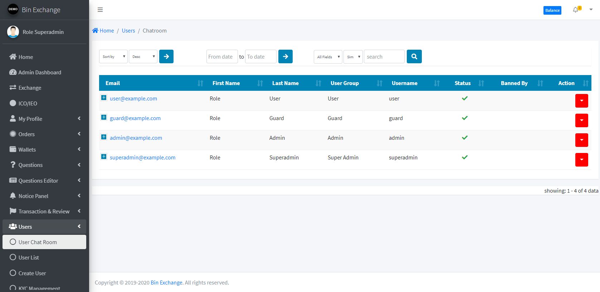Click status checkmark for guard@example.com
The image size is (600, 292).
(x=465, y=118)
